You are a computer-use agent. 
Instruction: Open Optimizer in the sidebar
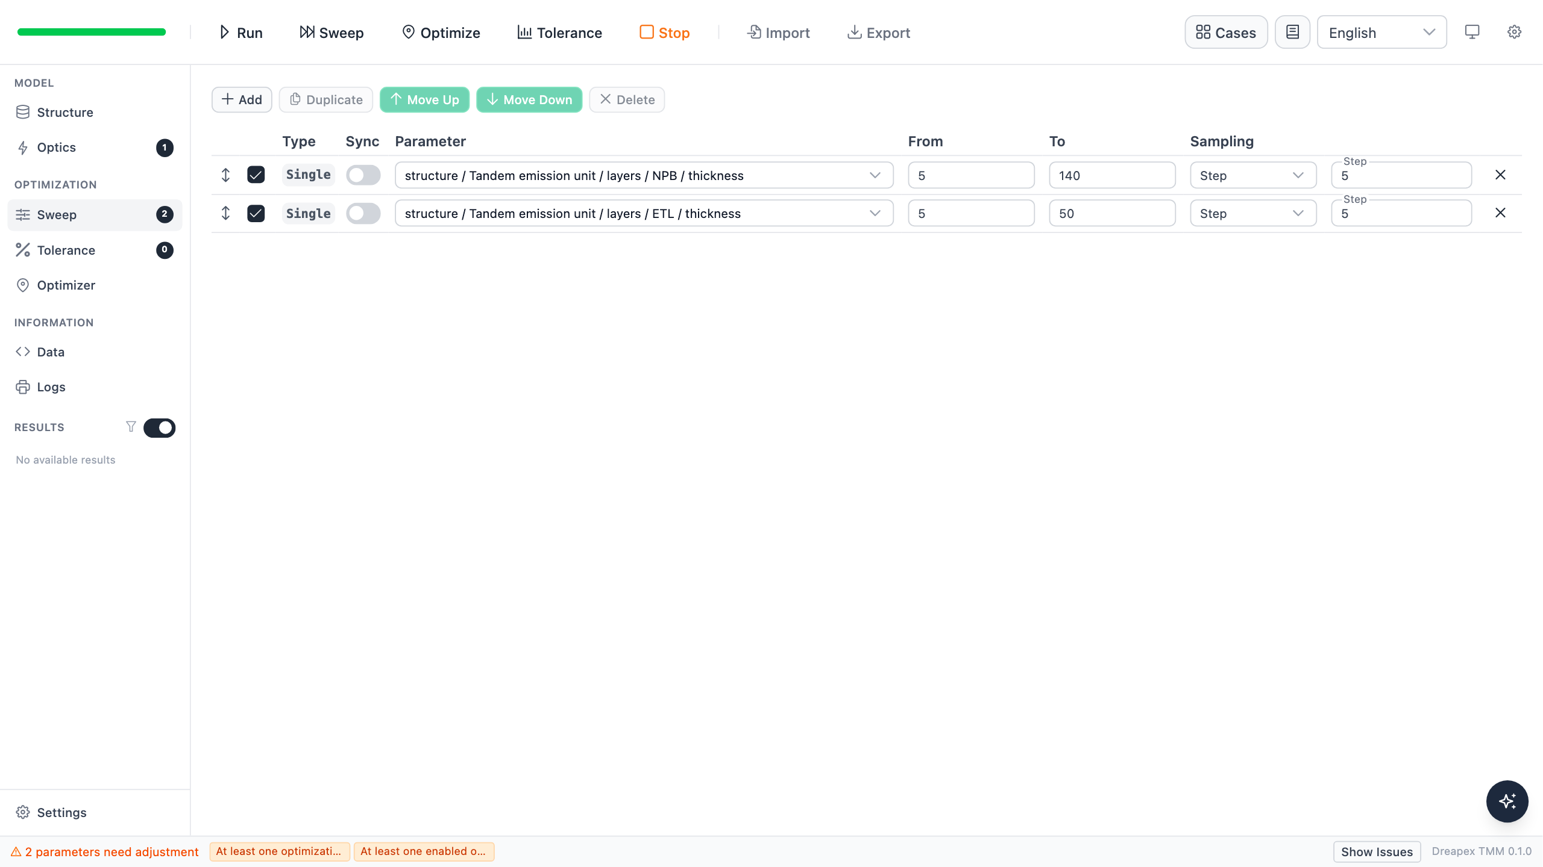(95, 285)
